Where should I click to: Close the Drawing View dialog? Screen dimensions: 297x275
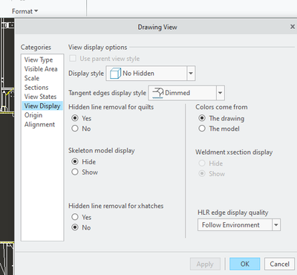[293, 27]
